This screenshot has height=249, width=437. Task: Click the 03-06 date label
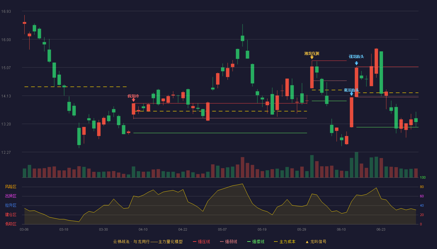[x=24, y=229]
